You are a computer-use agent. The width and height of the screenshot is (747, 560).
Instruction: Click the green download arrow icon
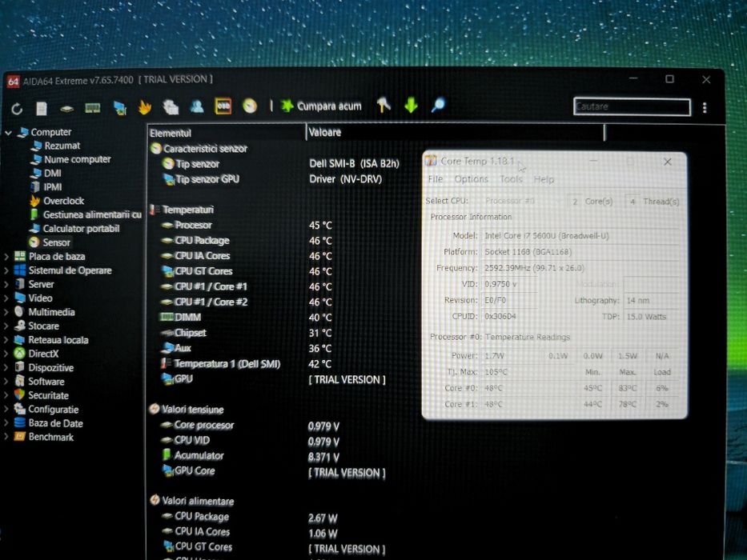(x=411, y=105)
